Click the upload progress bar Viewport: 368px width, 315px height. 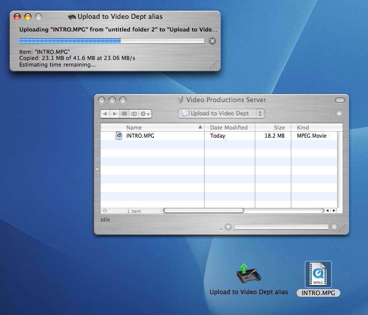pos(111,41)
